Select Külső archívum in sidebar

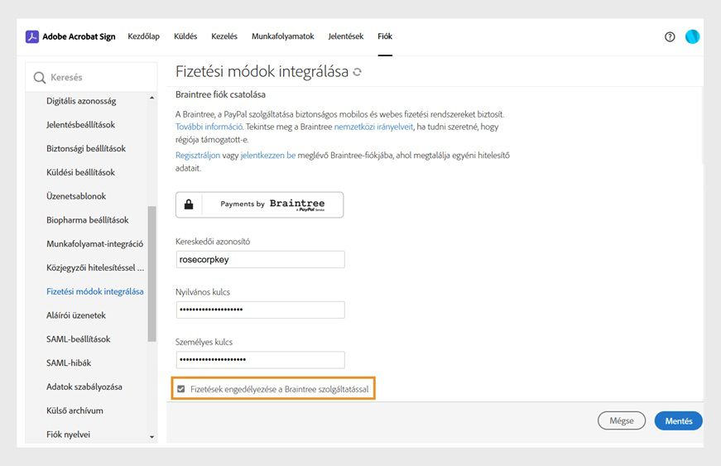(75, 411)
